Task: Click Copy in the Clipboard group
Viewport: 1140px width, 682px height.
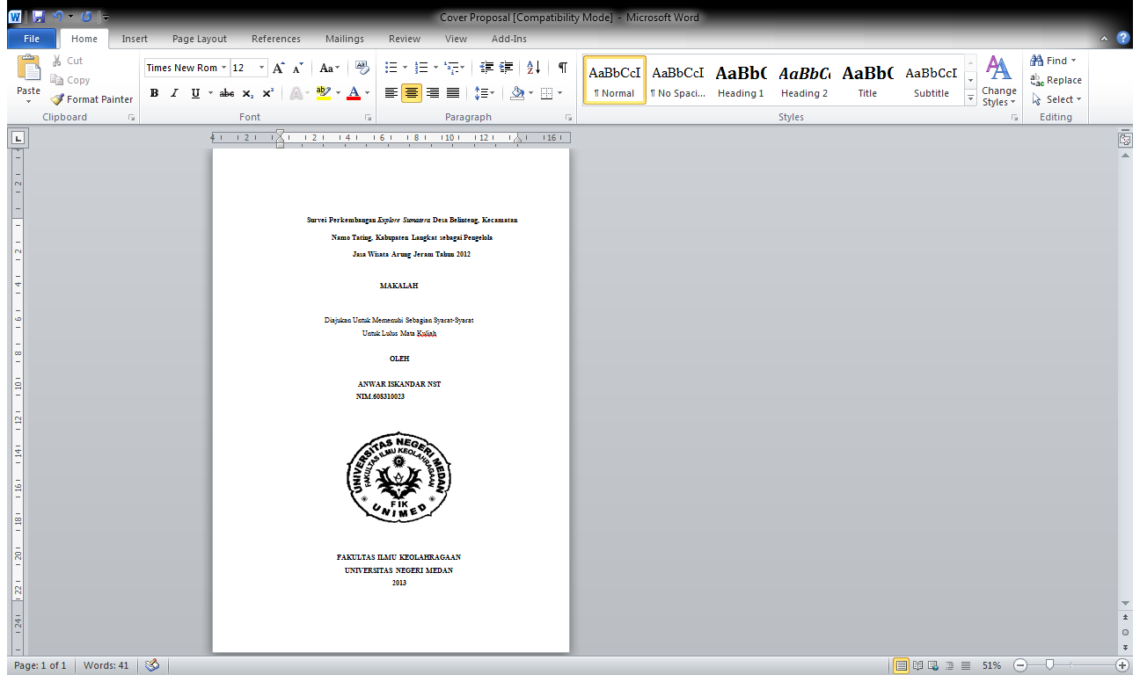Action: coord(70,80)
